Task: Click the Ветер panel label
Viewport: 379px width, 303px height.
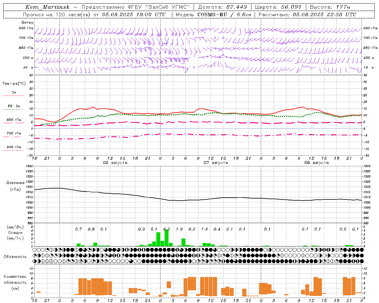Action: (x=28, y=22)
